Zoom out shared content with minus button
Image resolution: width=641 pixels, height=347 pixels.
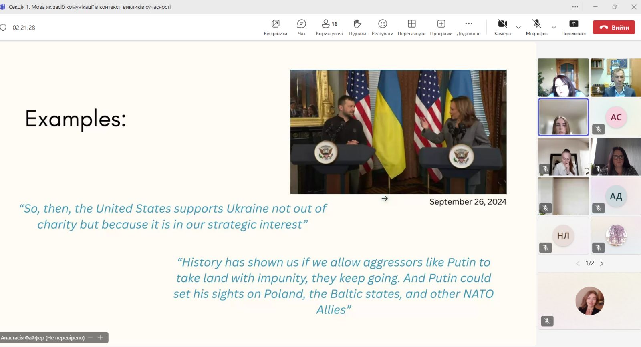tap(90, 338)
